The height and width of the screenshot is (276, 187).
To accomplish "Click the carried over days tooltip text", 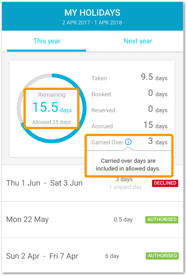I will [x=128, y=165].
